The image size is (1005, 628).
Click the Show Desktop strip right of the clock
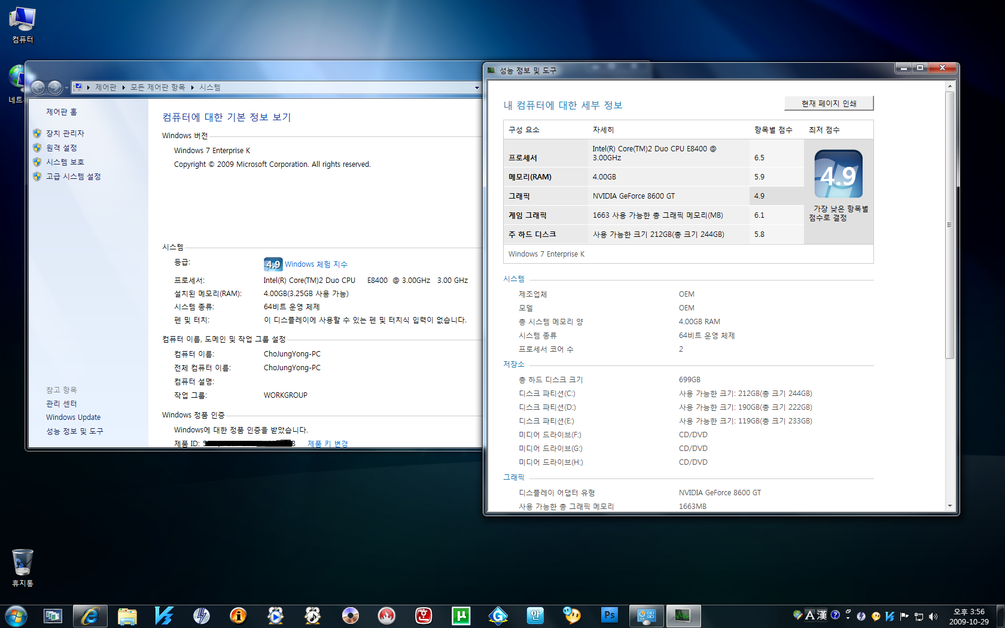point(1000,615)
